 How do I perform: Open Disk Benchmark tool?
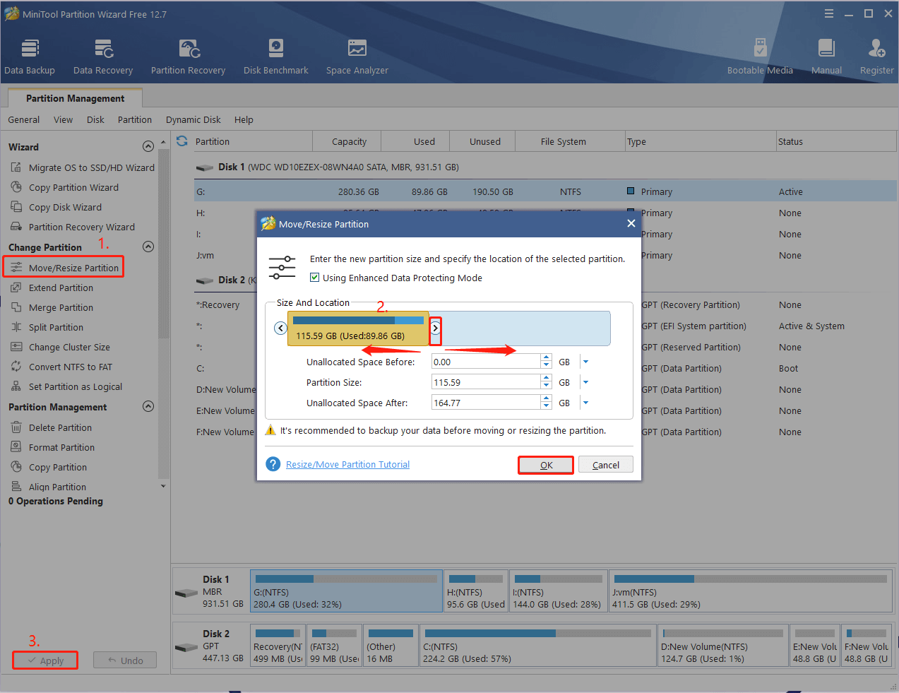(275, 57)
